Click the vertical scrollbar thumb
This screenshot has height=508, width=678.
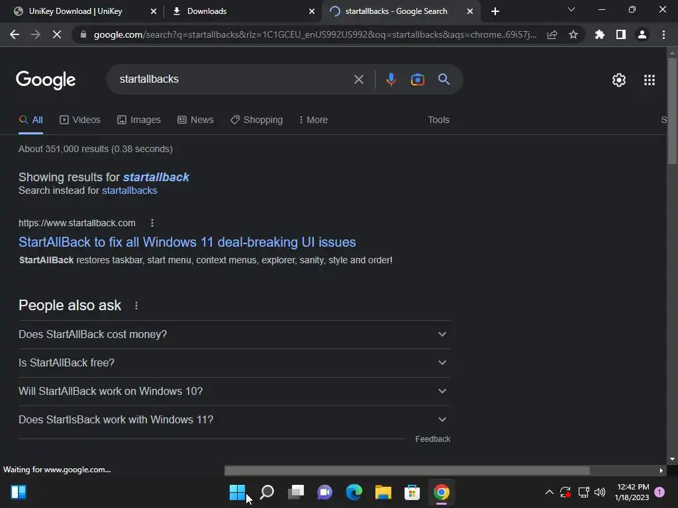click(x=672, y=111)
